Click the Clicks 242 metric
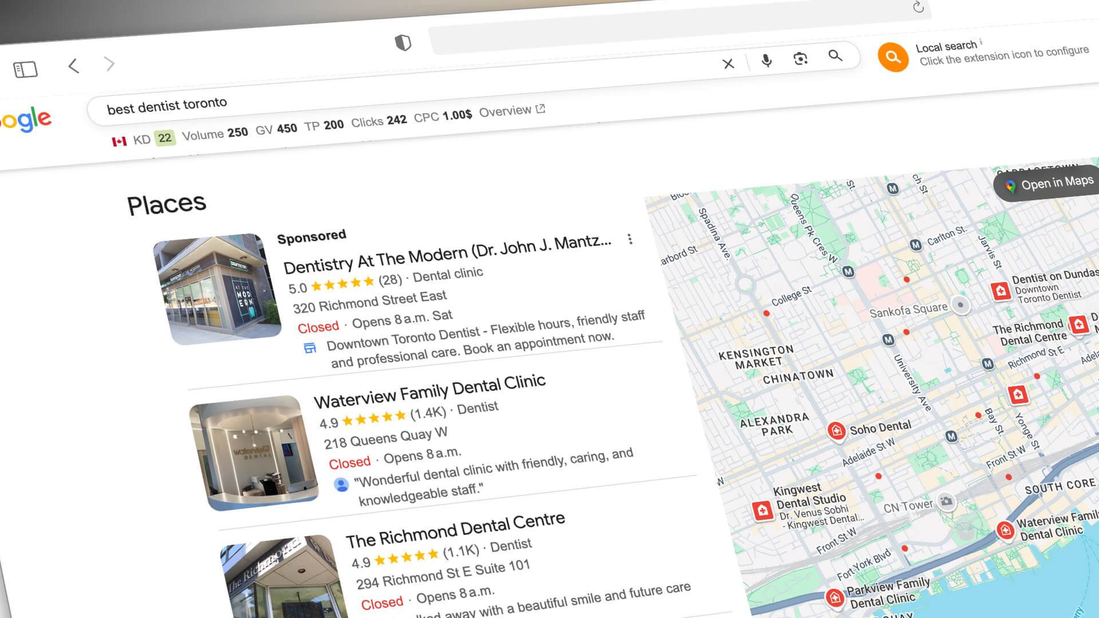Screen dimensions: 1099x618 coord(378,121)
